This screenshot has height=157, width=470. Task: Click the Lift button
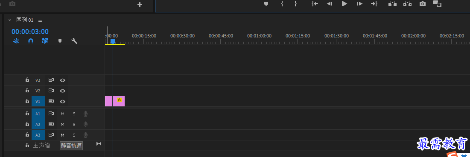[x=392, y=3]
